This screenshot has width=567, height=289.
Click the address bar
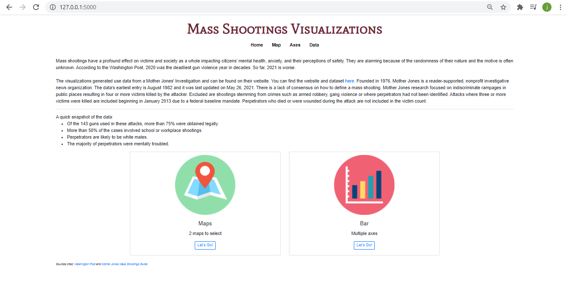click(x=168, y=7)
